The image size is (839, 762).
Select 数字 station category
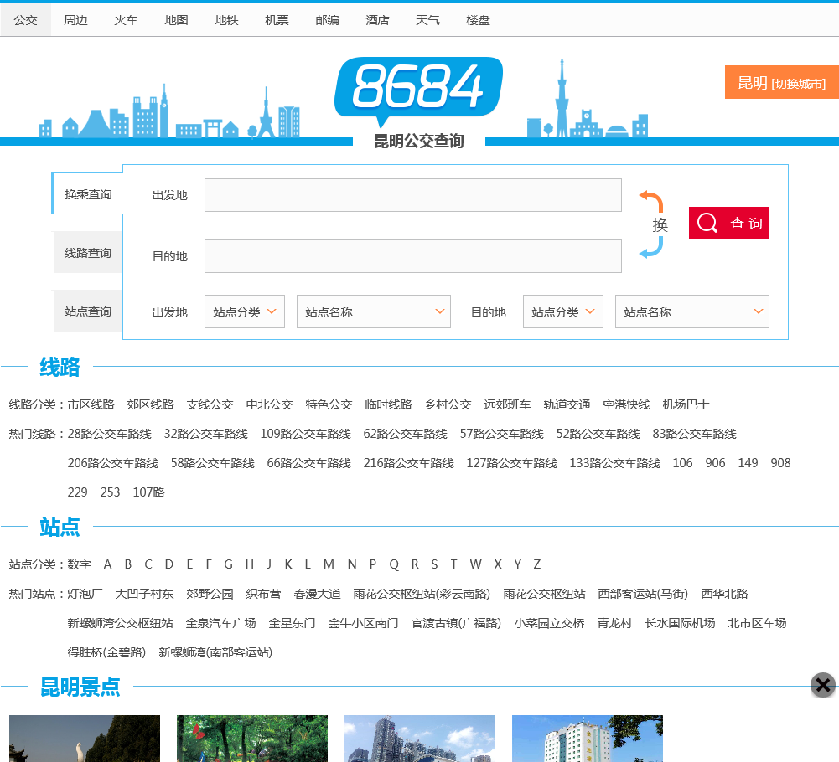pos(79,564)
